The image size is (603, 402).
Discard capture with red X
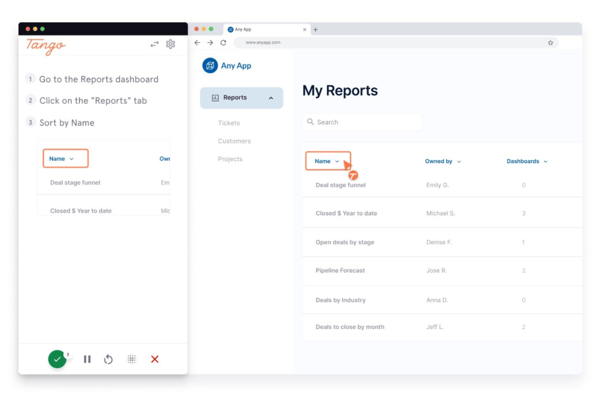point(155,359)
